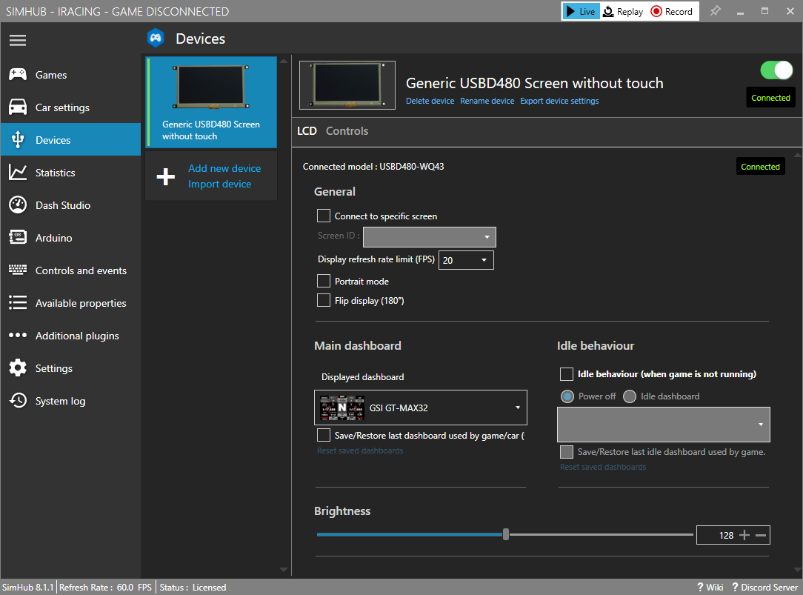The image size is (803, 595).
Task: Enable Idle behaviour checkbox
Action: pyautogui.click(x=567, y=374)
